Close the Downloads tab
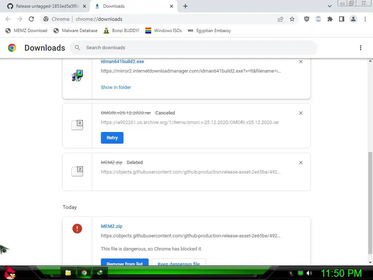The image size is (373, 280). point(172,6)
